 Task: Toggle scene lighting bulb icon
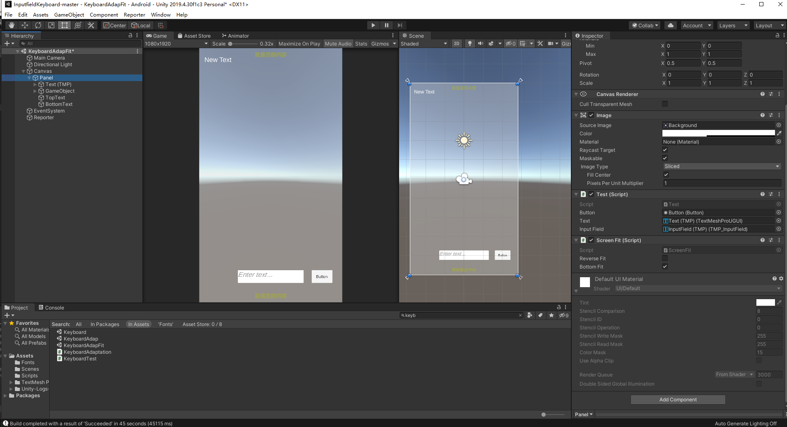coord(470,43)
